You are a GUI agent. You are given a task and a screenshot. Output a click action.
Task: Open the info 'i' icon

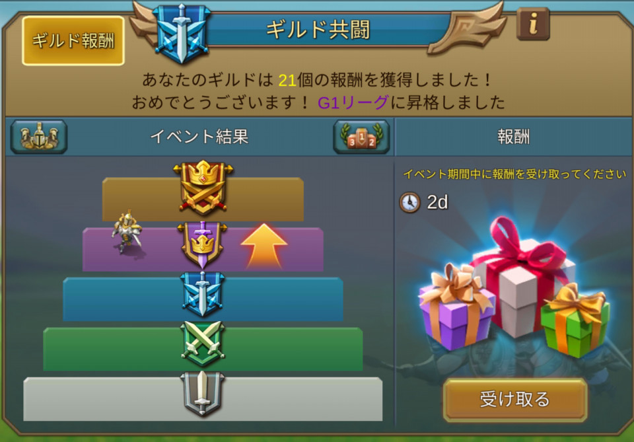click(x=533, y=24)
